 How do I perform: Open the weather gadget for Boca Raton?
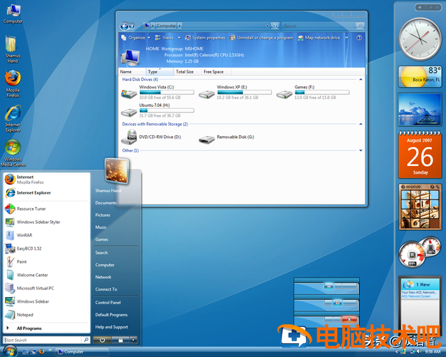coord(420,76)
